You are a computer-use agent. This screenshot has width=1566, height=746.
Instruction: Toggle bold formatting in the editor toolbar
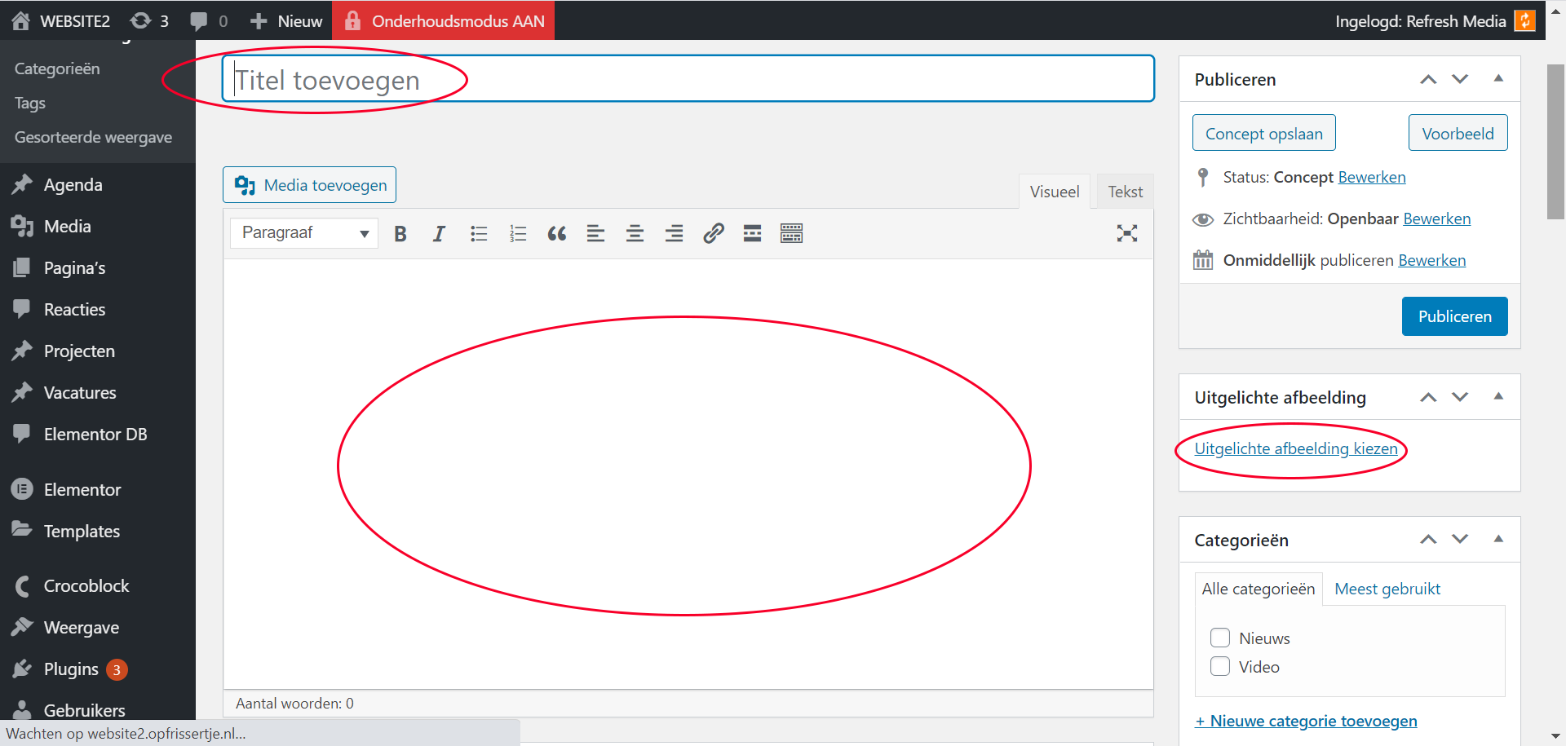pos(400,234)
